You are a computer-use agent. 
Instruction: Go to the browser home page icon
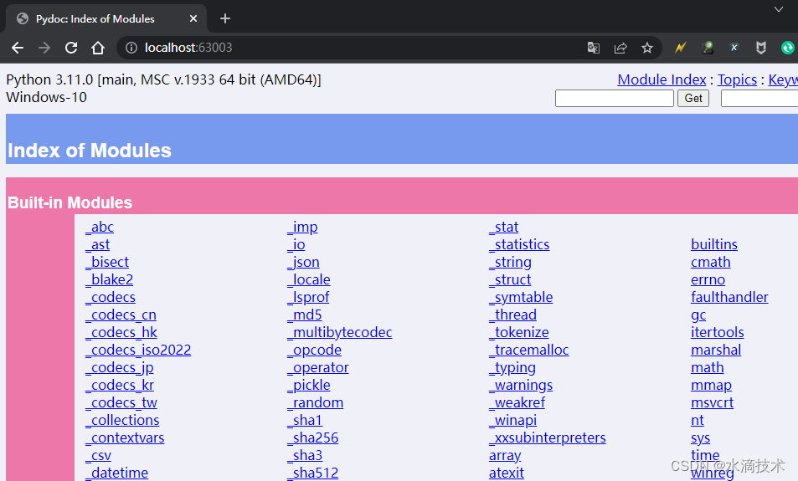click(98, 48)
